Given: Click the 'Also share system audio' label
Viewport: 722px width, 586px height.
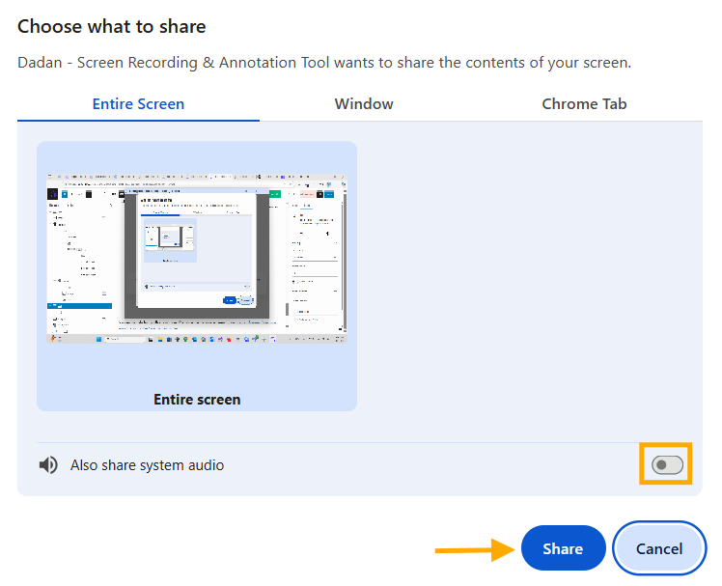Looking at the screenshot, I should click(147, 465).
